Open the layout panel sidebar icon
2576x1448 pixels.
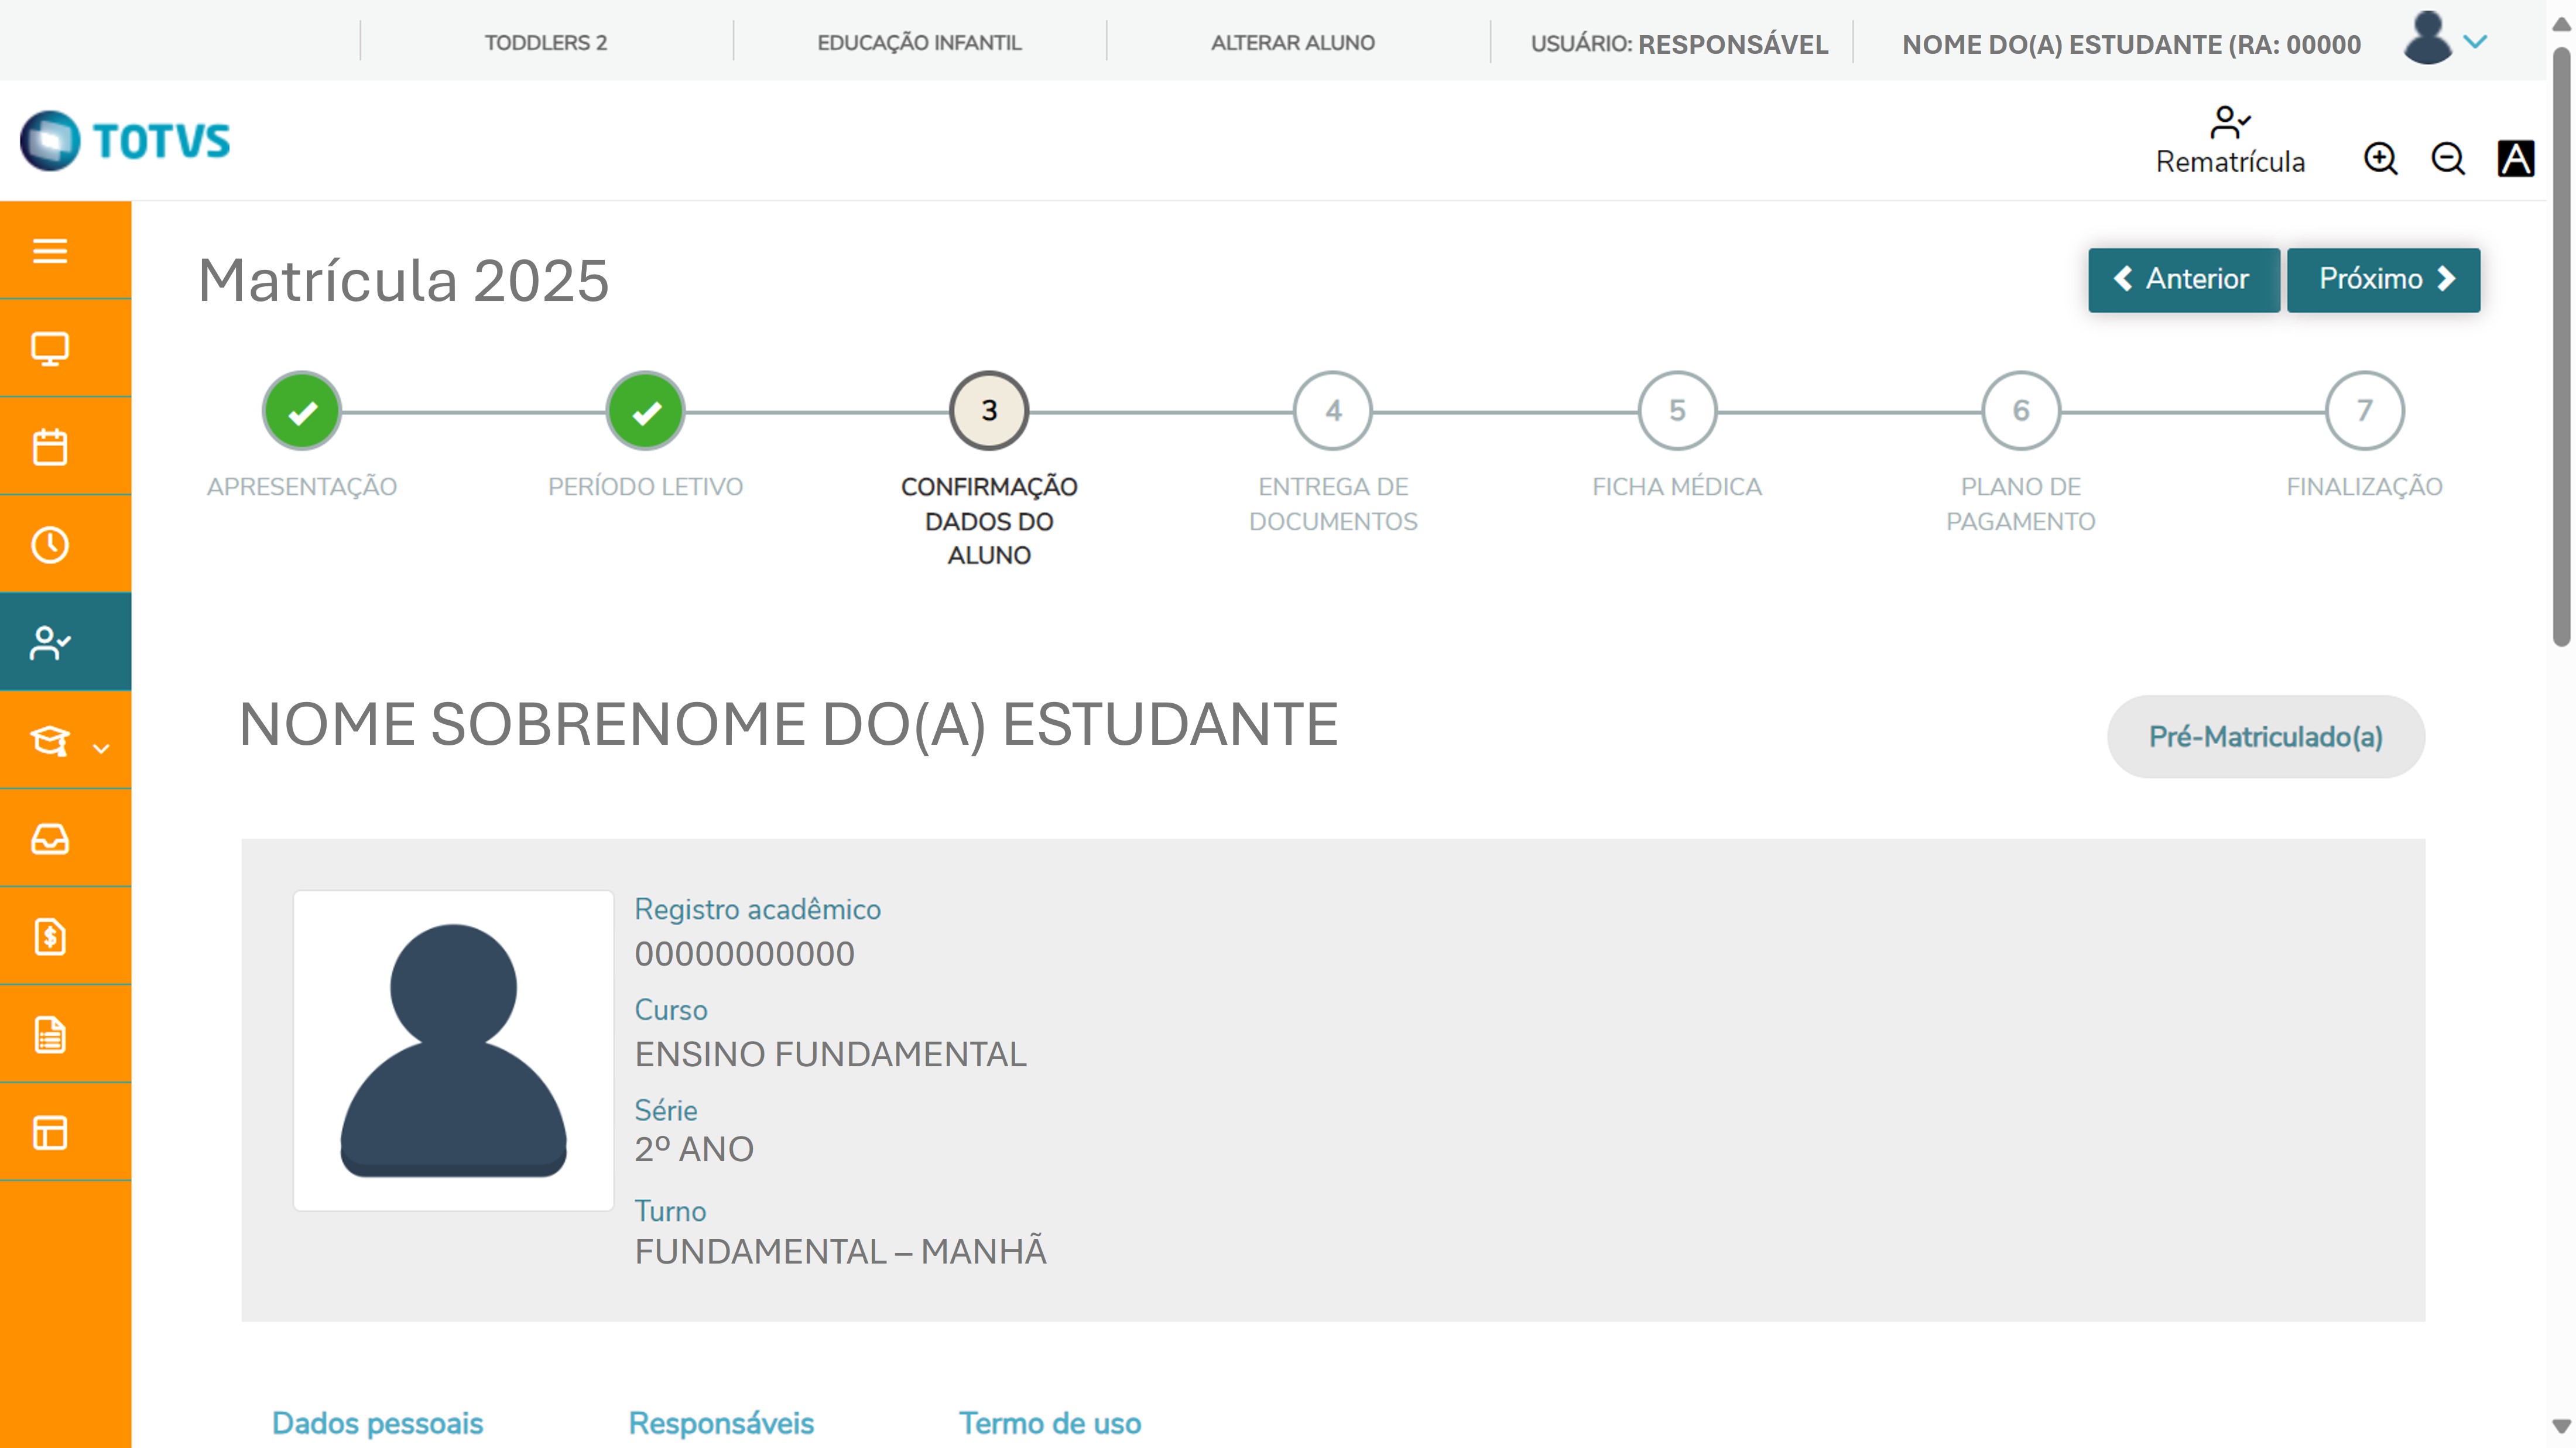click(50, 1132)
